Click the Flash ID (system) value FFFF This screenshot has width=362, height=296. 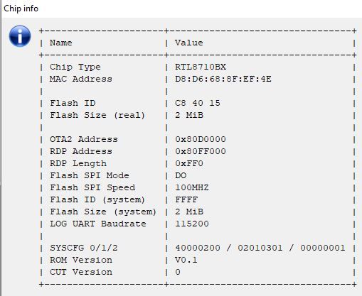(186, 199)
